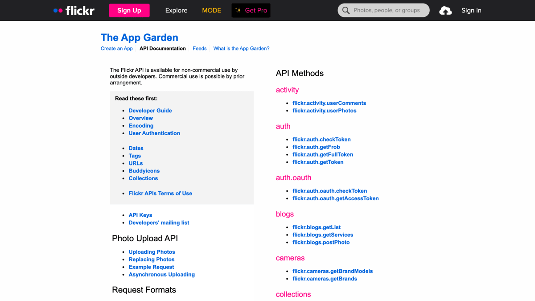The width and height of the screenshot is (535, 301).
Task: Click the Flickr logo
Action: pyautogui.click(x=74, y=10)
